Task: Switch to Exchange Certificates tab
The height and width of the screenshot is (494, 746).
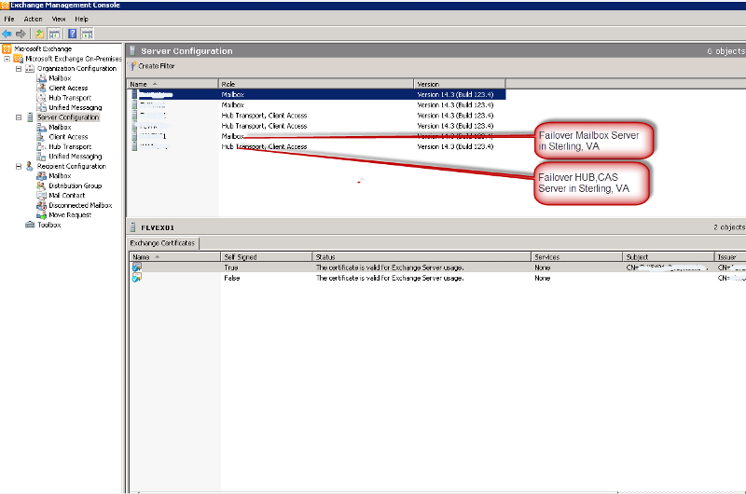Action: point(162,243)
